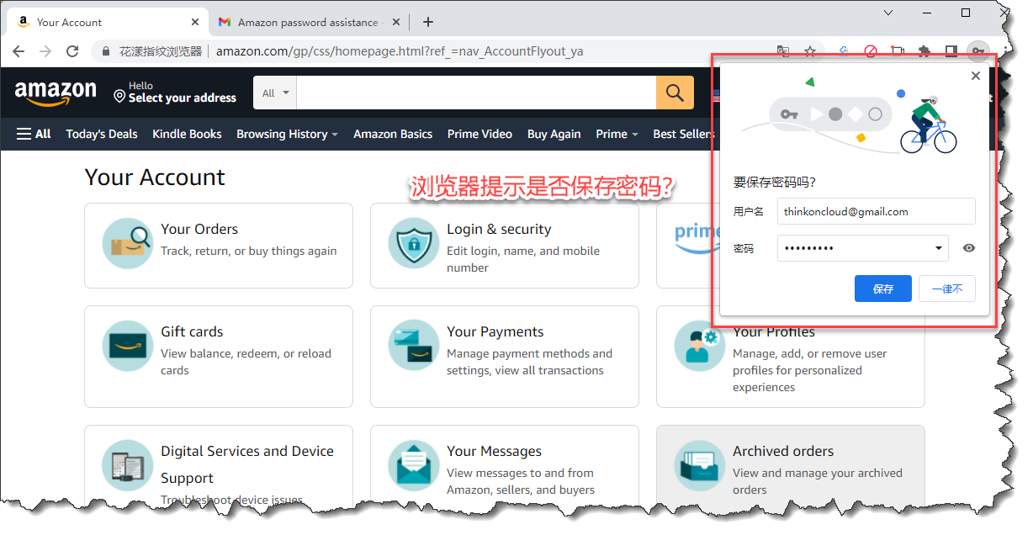Screen dimensions: 1033x535
Task: Click the 一律不 button
Action: tap(947, 289)
